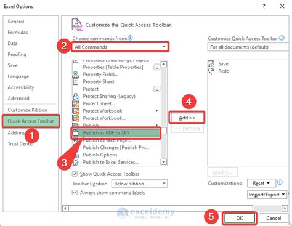
Task: Click the Cancel button
Action: (274, 218)
